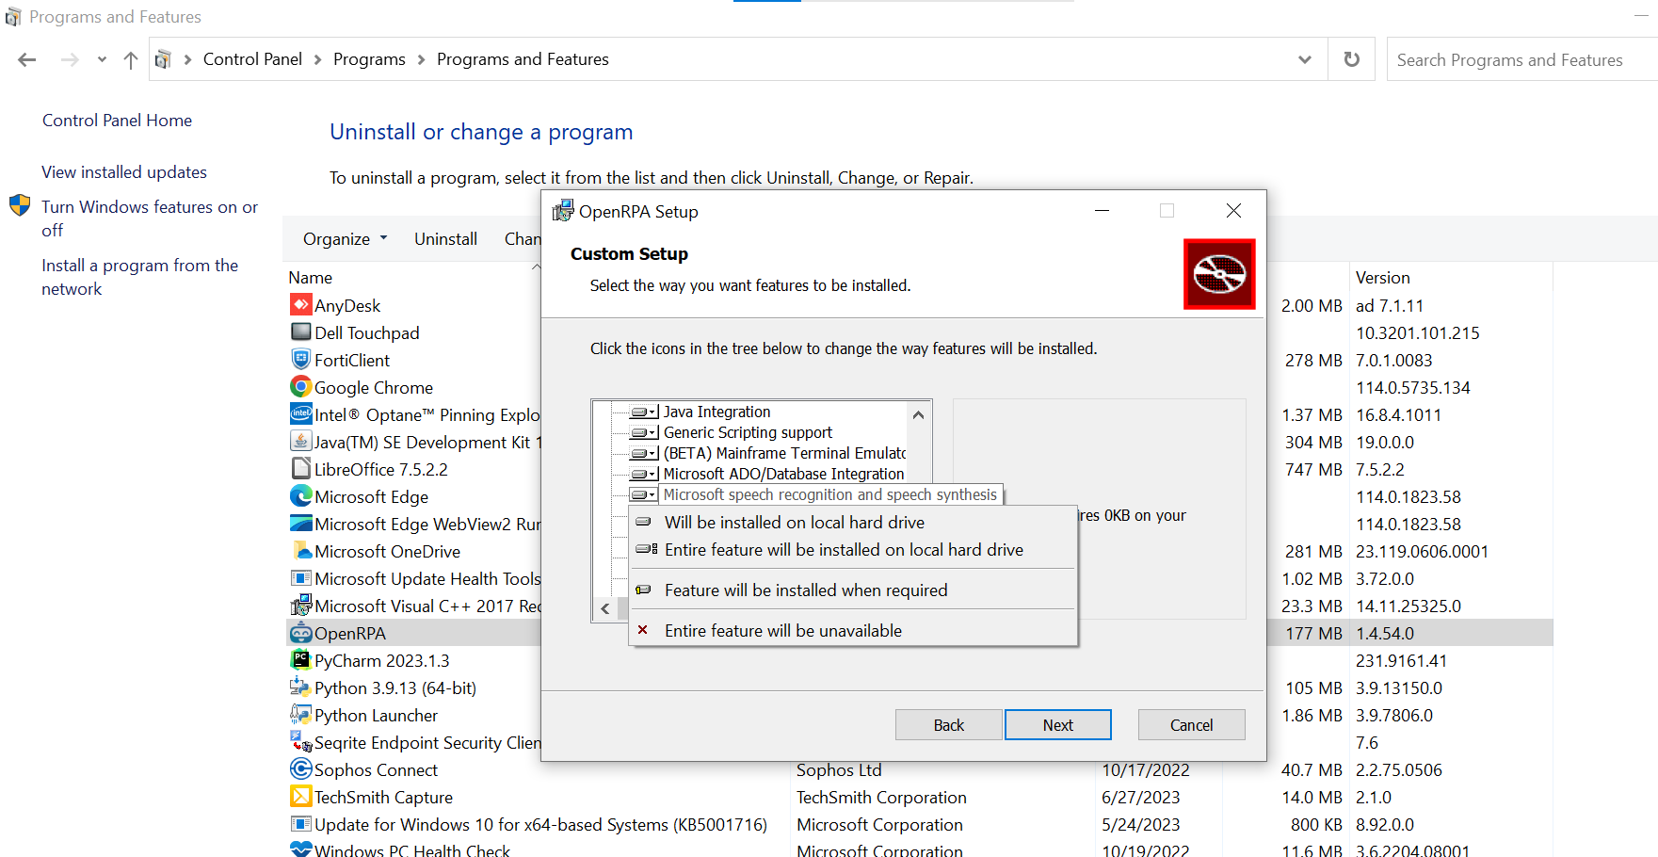Open Microsoft ADO/Database Integration feature dropdown
Viewport: 1658px width, 857px height.
click(x=644, y=474)
